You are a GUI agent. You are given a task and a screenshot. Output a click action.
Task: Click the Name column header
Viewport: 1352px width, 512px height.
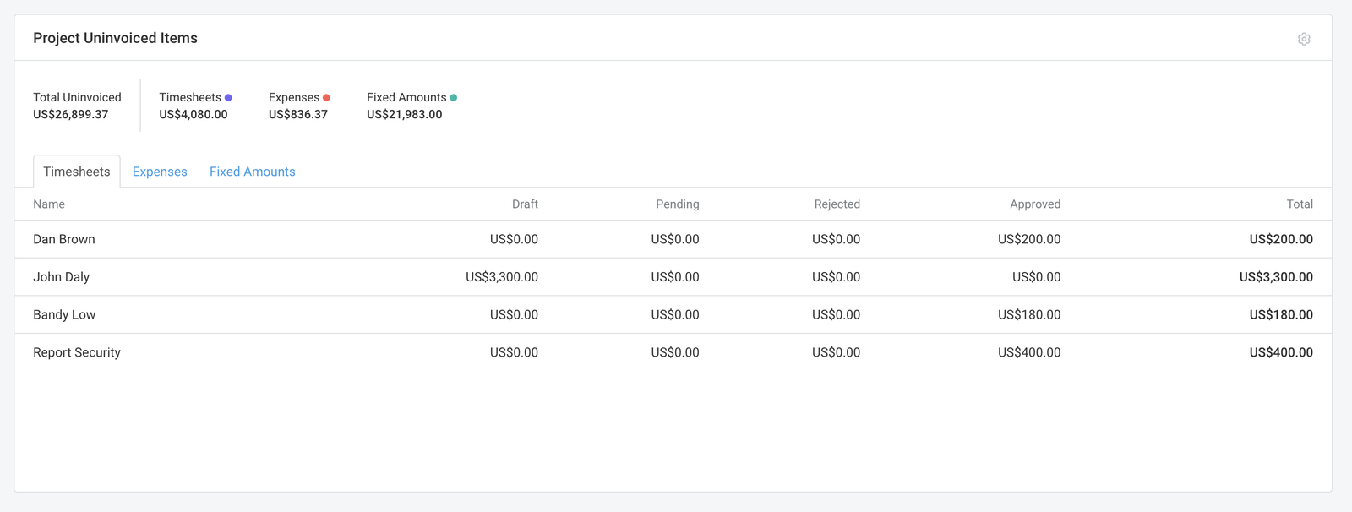click(x=49, y=204)
